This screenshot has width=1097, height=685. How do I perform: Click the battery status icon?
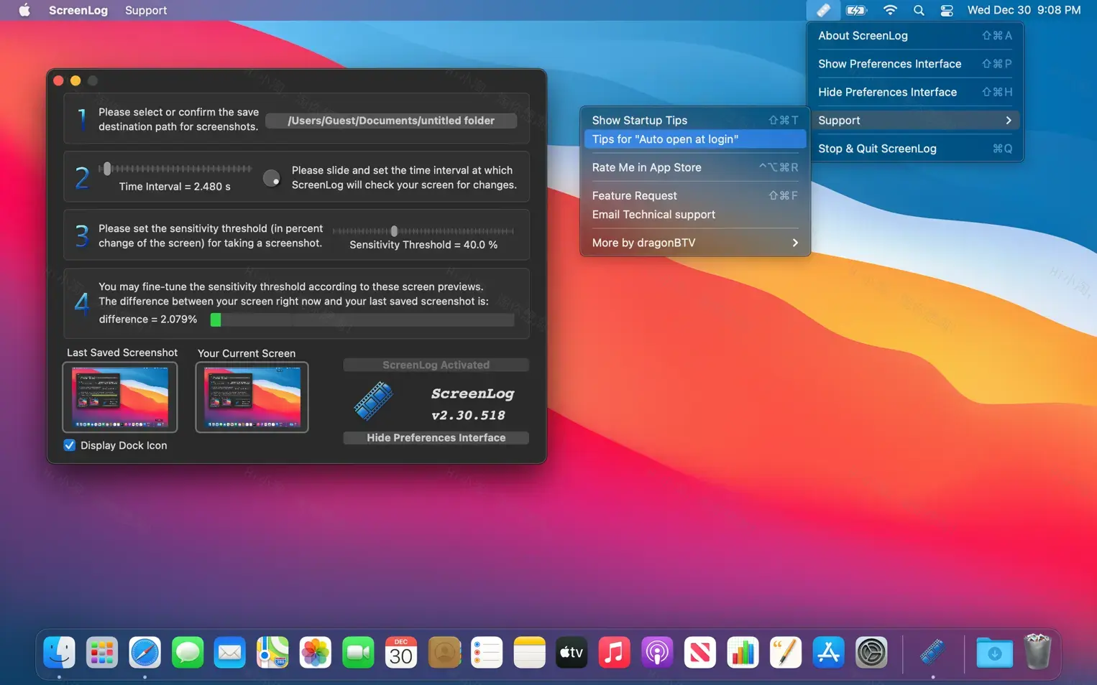click(x=856, y=10)
